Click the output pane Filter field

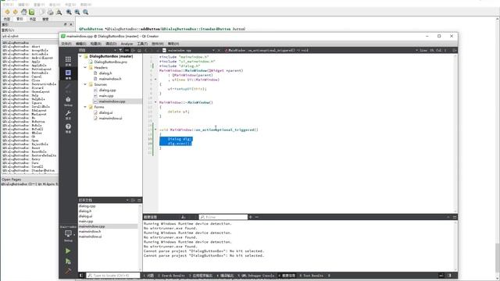pos(223,217)
